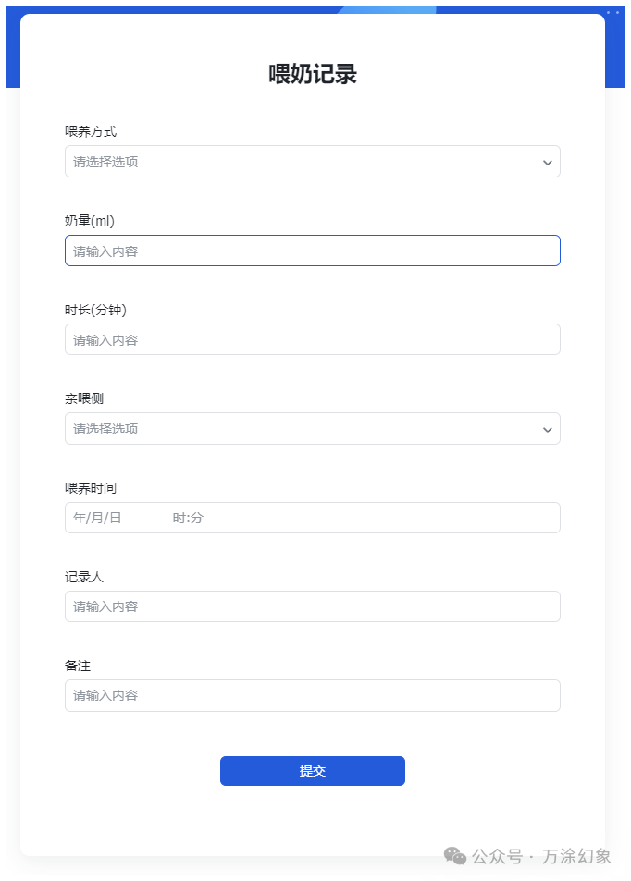Screen dimensions: 631x881
Task: Click the 喂养时间 input field
Action: click(313, 517)
